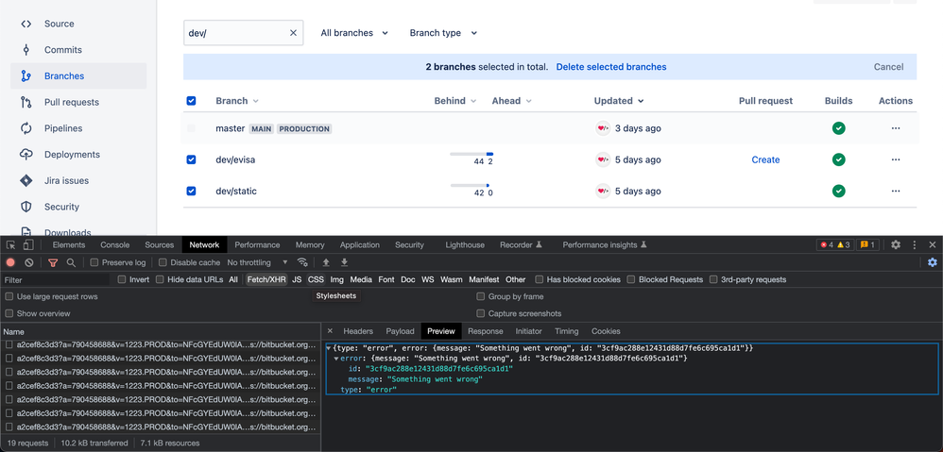The width and height of the screenshot is (943, 452).
Task: Switch to the Console tab
Action: coord(114,245)
